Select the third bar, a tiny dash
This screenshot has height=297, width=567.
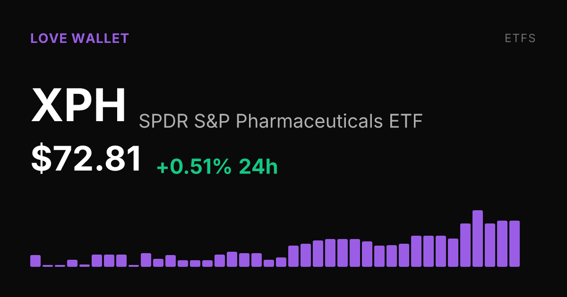point(60,266)
